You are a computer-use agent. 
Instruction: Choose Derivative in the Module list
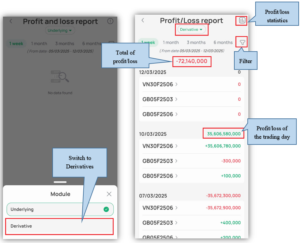pos(60,226)
